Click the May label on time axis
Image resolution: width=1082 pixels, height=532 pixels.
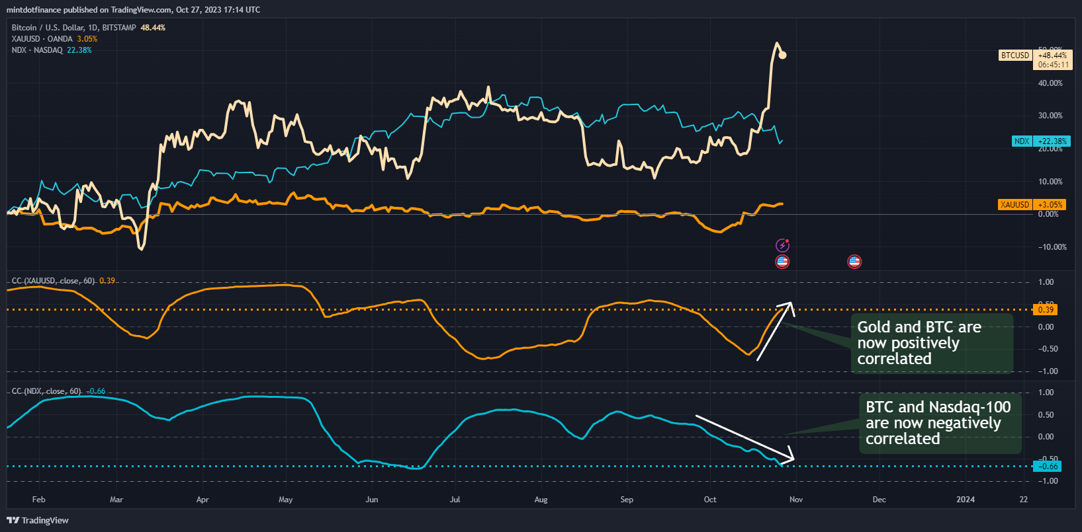point(286,500)
